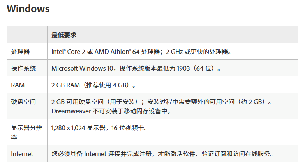The image size is (307, 165).
Task: Click the Microsoft Windows 10 requirement text
Action: point(136,68)
